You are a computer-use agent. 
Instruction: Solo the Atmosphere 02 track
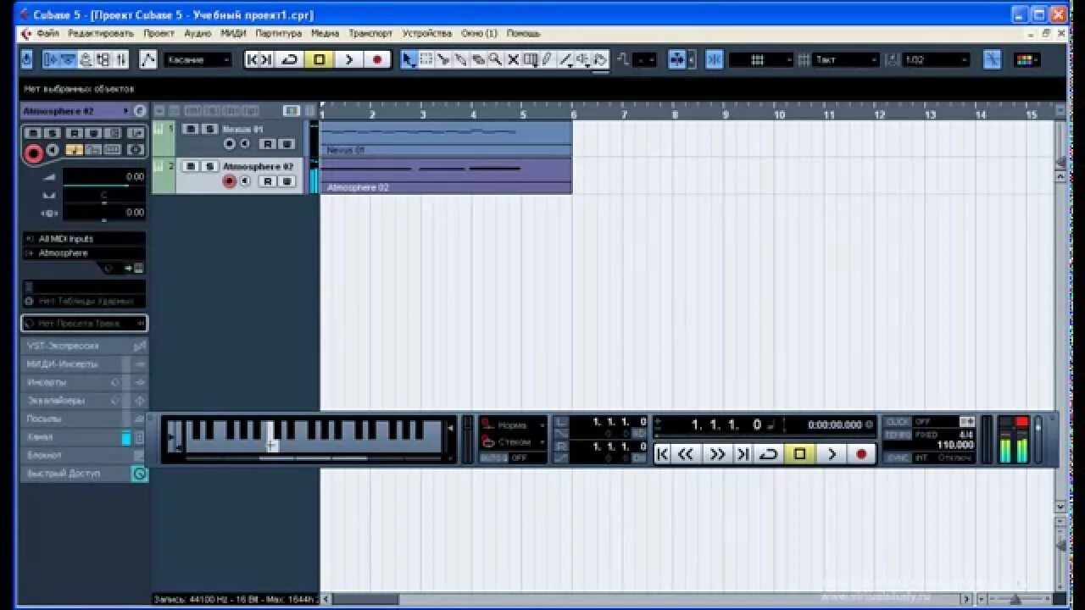[209, 166]
